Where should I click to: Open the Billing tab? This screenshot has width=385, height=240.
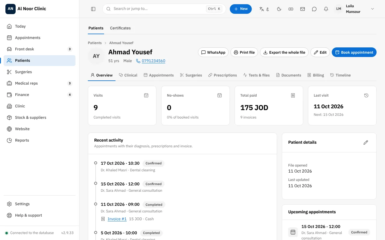click(x=316, y=75)
